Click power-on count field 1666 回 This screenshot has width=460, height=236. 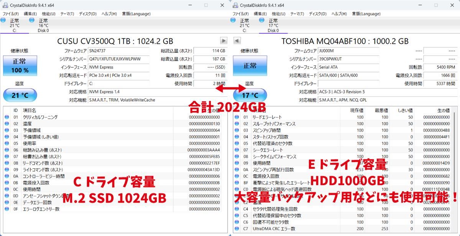point(440,75)
